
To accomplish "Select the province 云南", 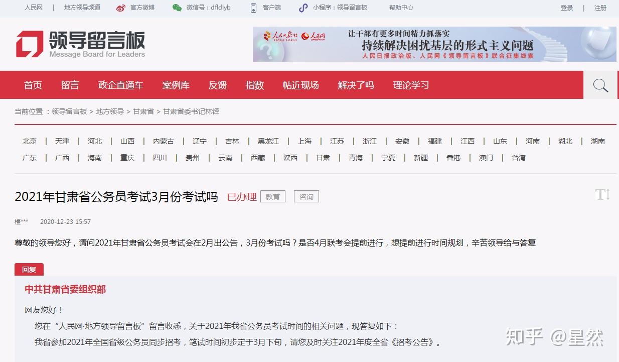I will click(225, 158).
